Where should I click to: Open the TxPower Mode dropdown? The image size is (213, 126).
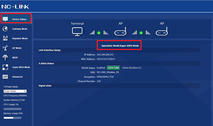(x=15, y=91)
